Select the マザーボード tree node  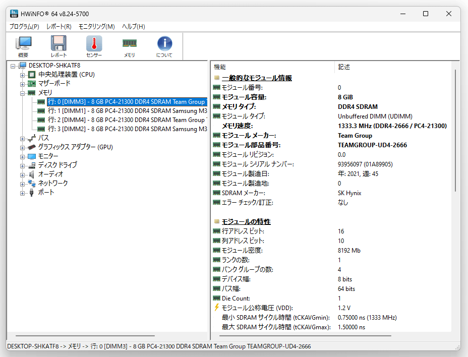pos(54,83)
